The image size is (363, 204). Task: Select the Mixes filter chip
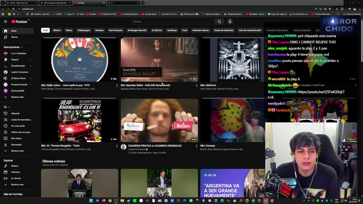pos(69,30)
